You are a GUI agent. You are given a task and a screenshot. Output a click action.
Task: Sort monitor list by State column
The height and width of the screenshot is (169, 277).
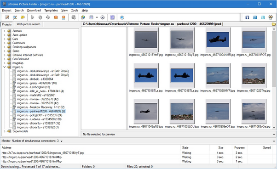click(x=185, y=147)
